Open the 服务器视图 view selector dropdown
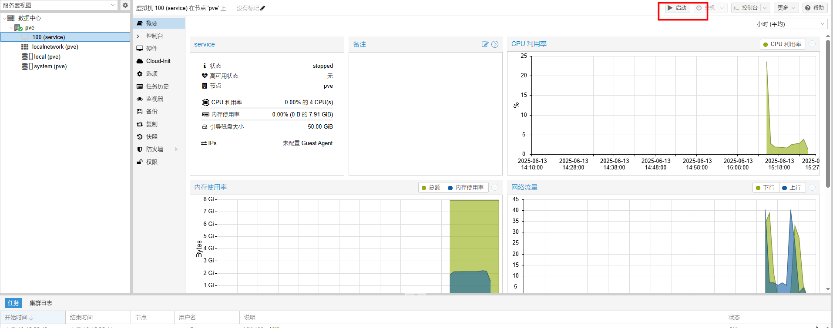This screenshot has width=833, height=328. coord(113,5)
